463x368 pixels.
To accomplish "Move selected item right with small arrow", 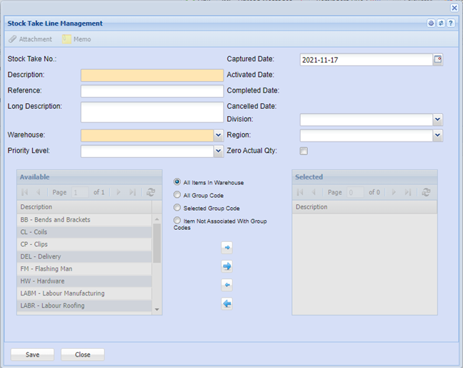I will (227, 248).
